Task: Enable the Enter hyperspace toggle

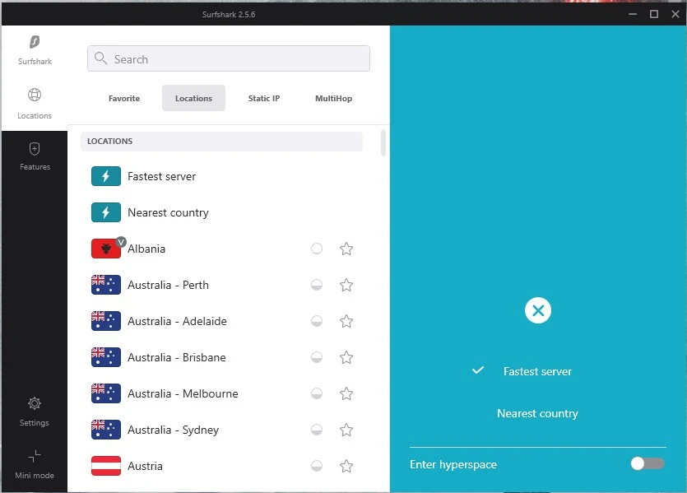Action: (647, 464)
